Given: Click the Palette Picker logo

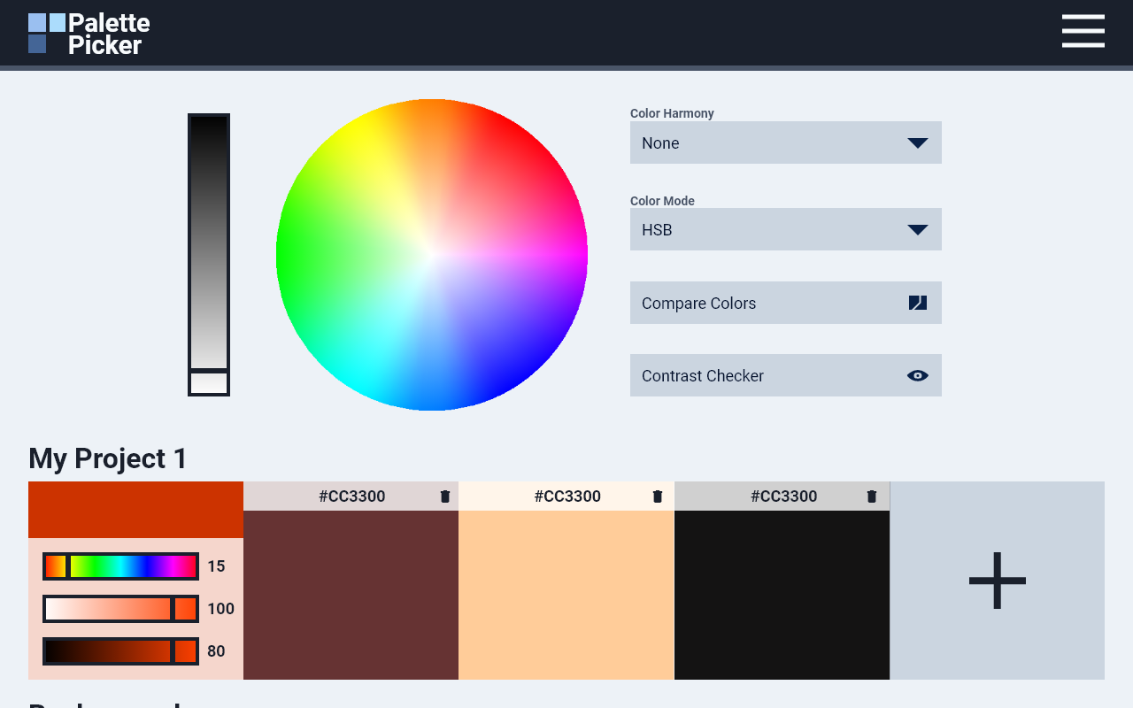Looking at the screenshot, I should click(x=89, y=34).
